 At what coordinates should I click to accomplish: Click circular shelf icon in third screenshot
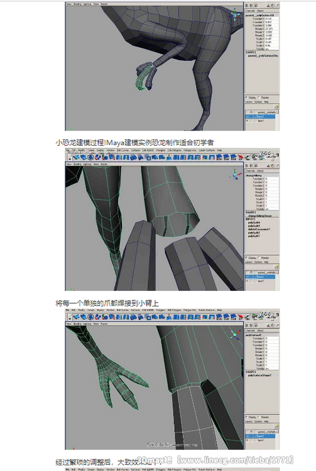[90, 317]
